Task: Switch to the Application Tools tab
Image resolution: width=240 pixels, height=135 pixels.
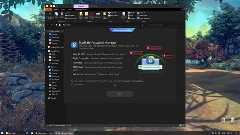Action: pos(81,9)
